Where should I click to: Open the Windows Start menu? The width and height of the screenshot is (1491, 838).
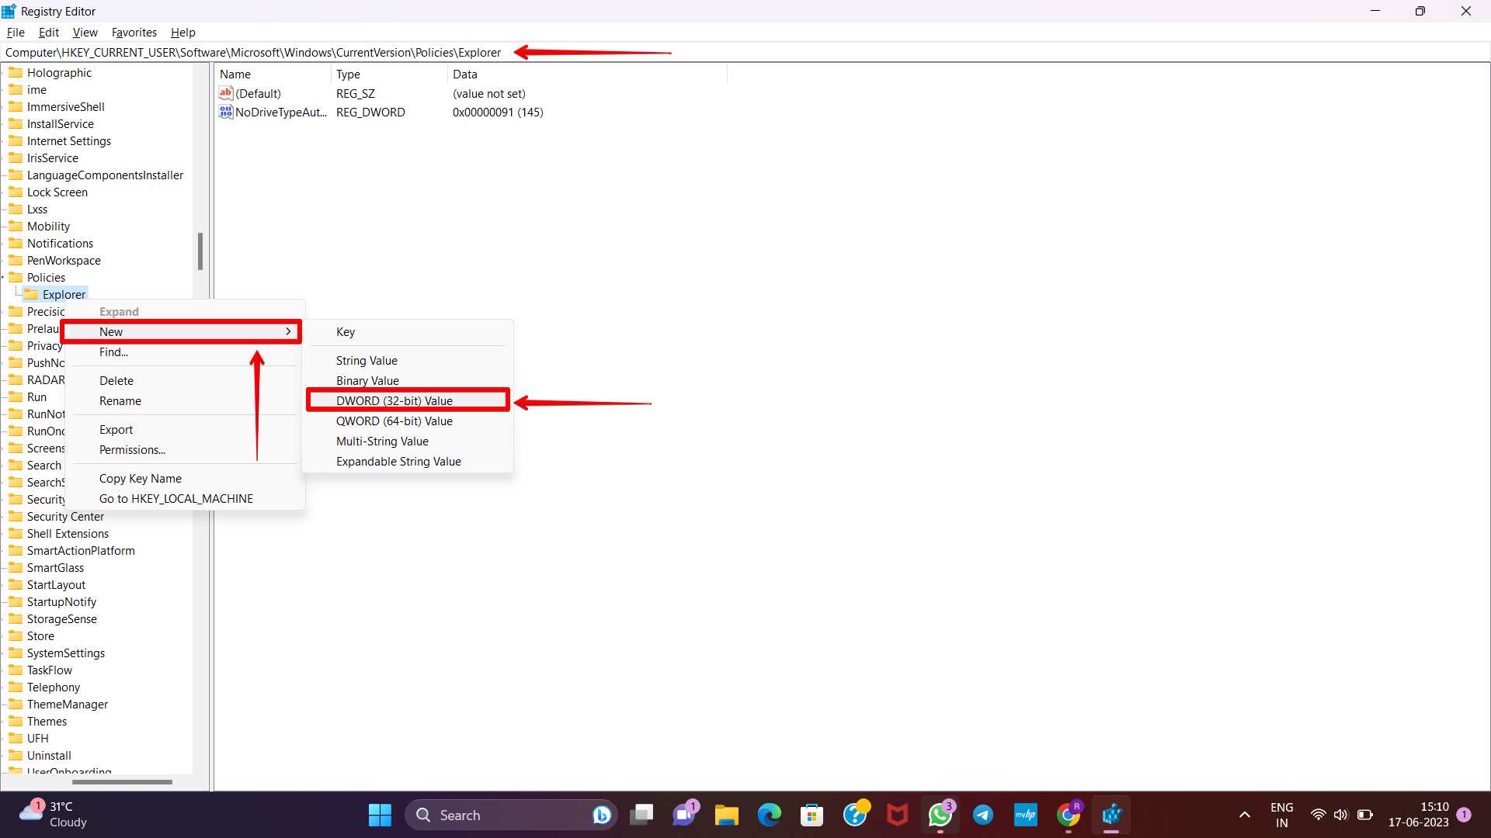380,815
